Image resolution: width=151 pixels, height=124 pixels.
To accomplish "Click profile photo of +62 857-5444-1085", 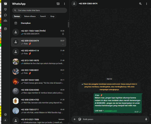I will (x=16, y=81).
